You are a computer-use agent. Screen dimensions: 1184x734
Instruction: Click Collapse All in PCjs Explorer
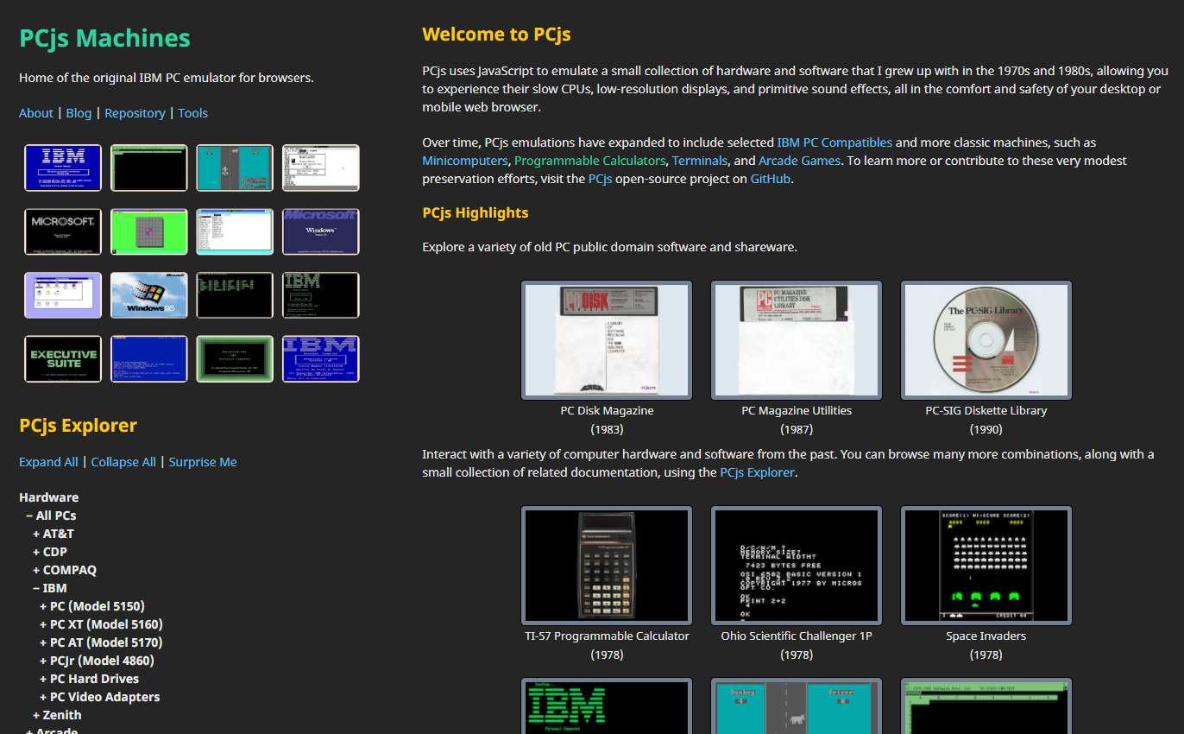(123, 462)
